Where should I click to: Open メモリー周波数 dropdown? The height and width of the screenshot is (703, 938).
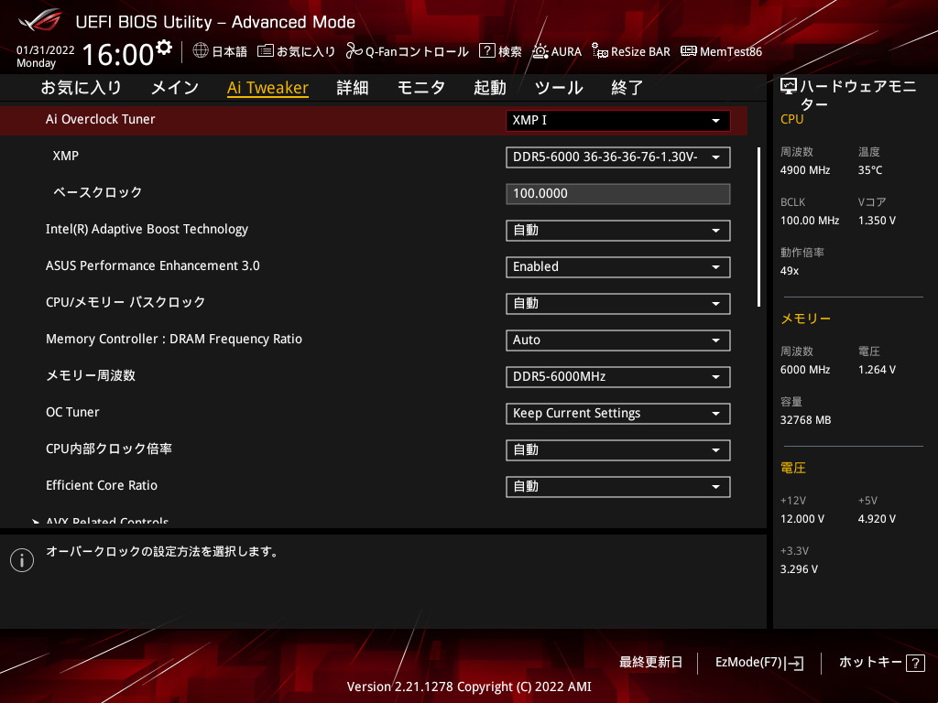coord(618,376)
